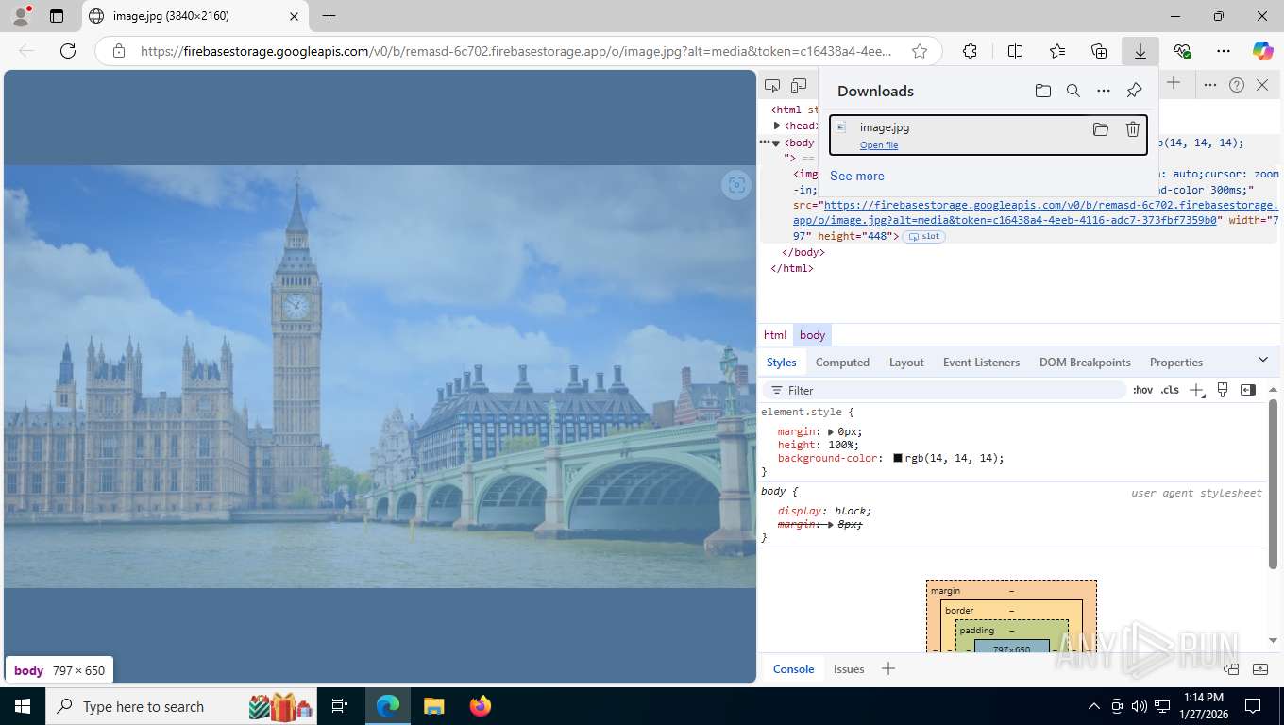Refresh the page
This screenshot has height=725, width=1284.
(67, 51)
